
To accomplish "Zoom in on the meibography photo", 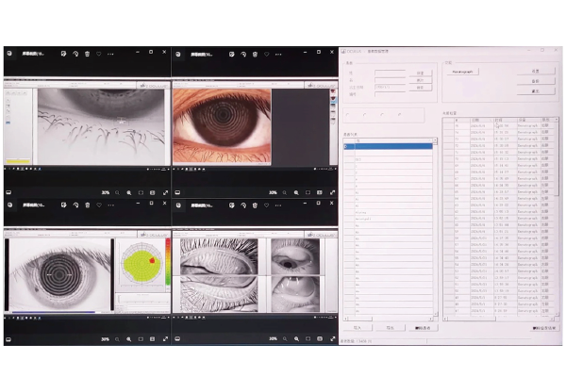I will (296, 339).
